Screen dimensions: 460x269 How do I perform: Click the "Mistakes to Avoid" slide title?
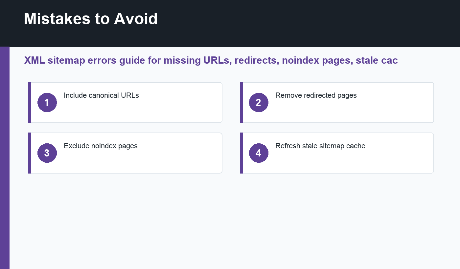tap(91, 19)
